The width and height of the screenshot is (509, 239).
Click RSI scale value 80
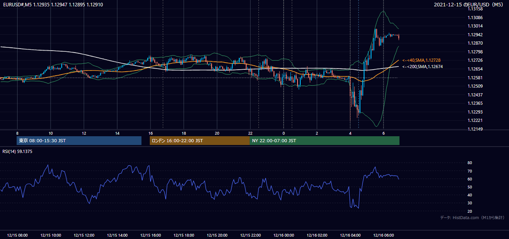(470, 163)
